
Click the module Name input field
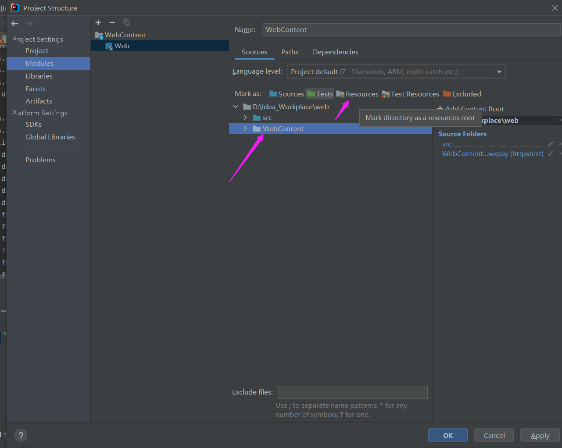[x=412, y=29]
